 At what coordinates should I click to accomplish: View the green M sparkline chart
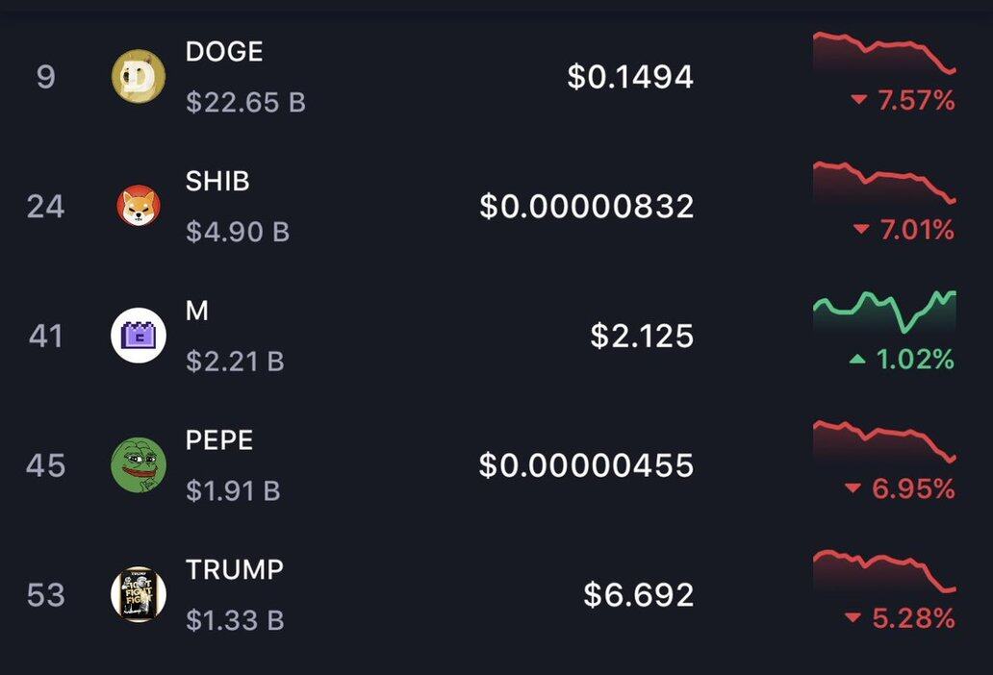pos(884,313)
